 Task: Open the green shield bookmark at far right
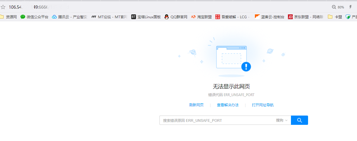point(351,17)
